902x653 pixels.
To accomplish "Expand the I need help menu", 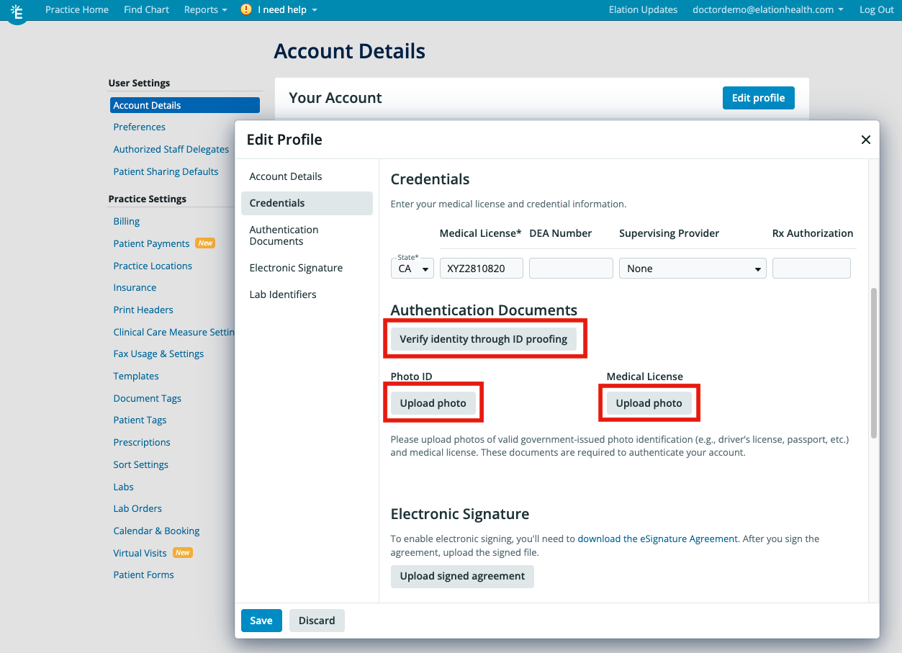I will 282,9.
